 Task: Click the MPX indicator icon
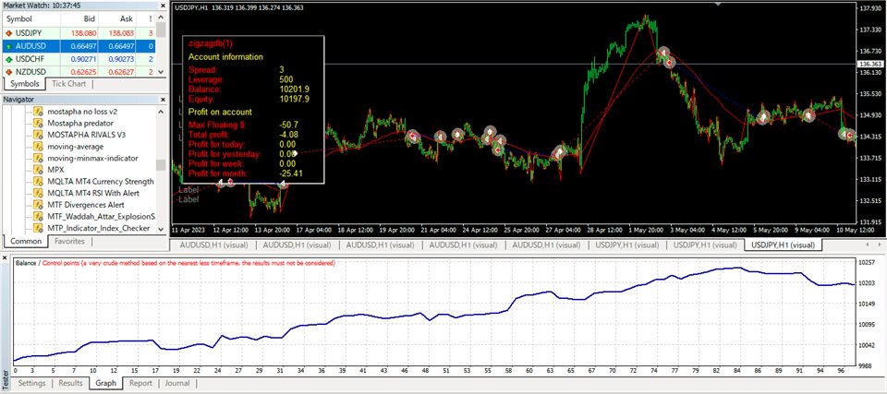pos(38,170)
